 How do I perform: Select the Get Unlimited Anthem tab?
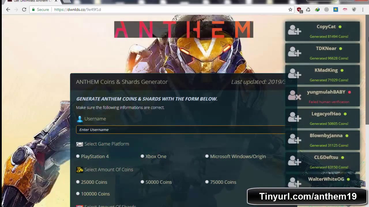pyautogui.click(x=32, y=1)
